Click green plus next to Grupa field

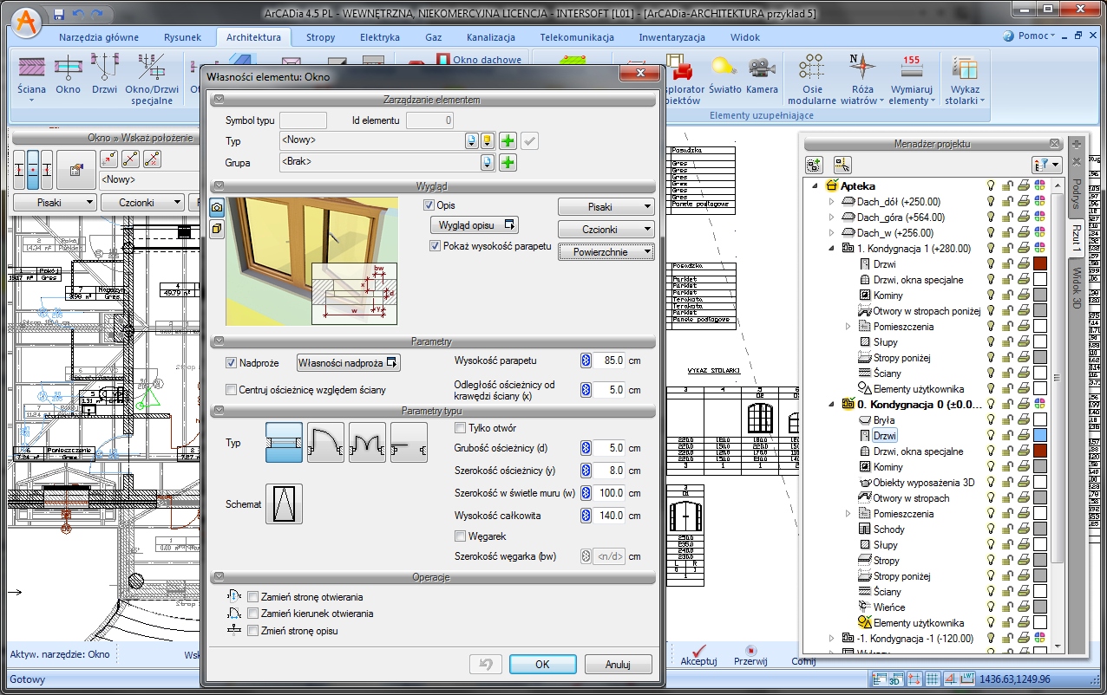click(508, 162)
